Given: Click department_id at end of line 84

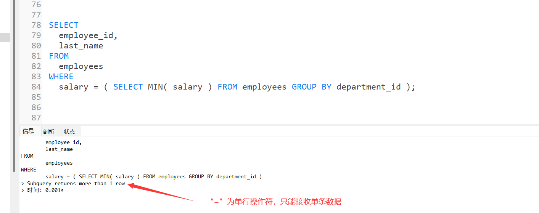Looking at the screenshot, I should click(x=368, y=87).
